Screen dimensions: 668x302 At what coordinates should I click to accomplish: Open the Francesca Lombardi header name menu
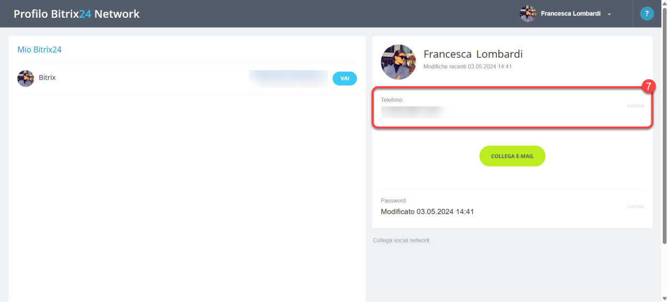tap(570, 14)
